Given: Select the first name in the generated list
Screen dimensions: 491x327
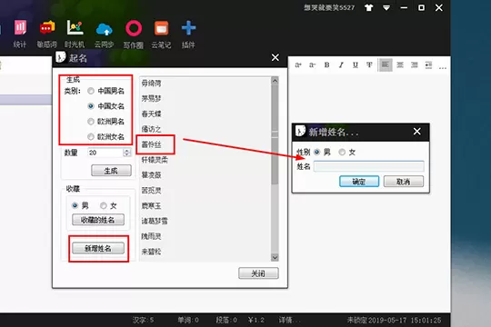Looking at the screenshot, I should pos(151,84).
